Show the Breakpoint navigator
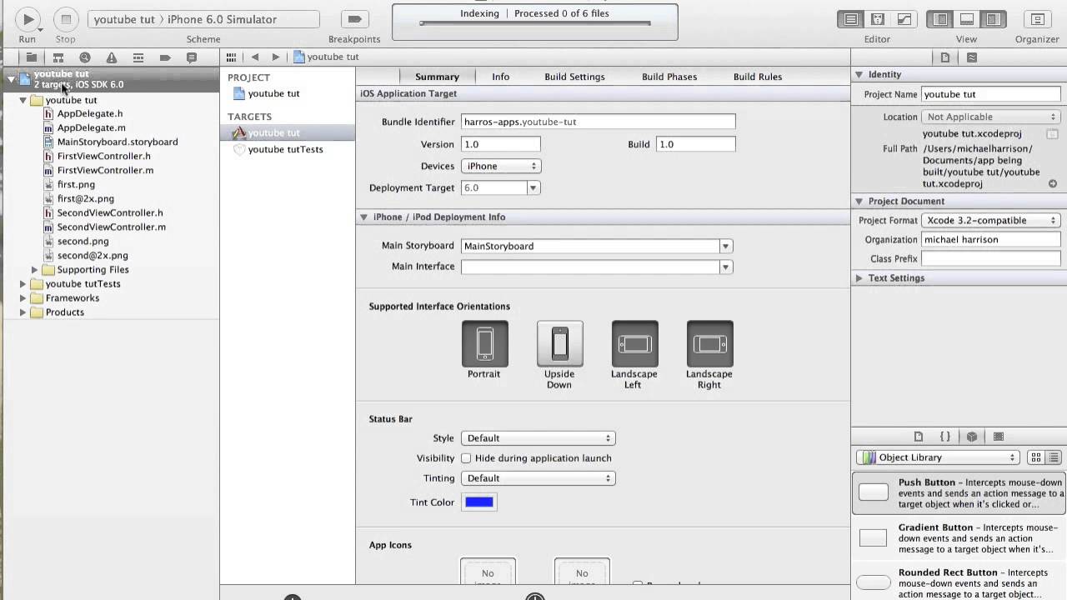This screenshot has width=1067, height=600. pos(165,57)
